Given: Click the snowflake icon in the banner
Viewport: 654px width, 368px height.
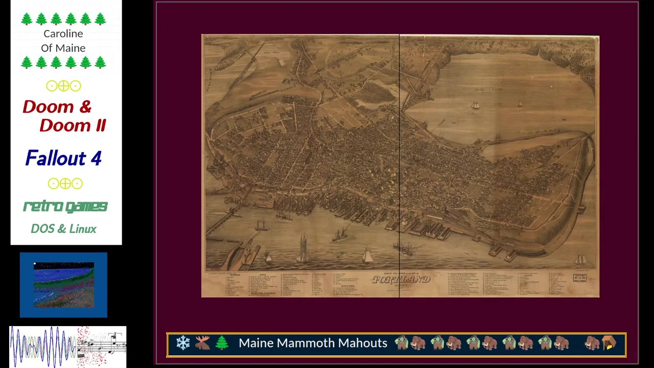Looking at the screenshot, I should [x=183, y=343].
